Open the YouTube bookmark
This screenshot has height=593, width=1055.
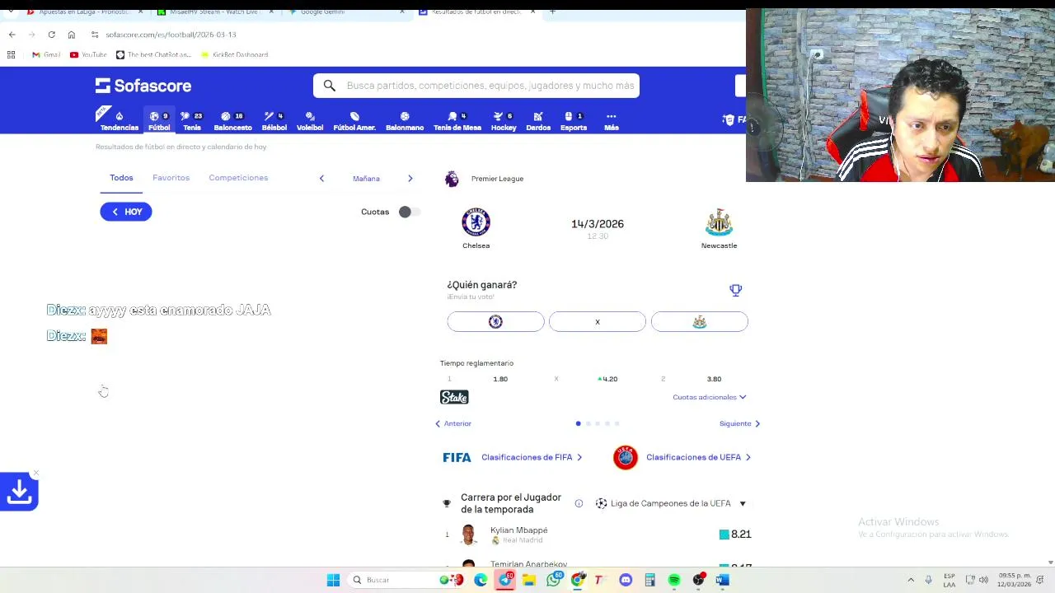(88, 54)
